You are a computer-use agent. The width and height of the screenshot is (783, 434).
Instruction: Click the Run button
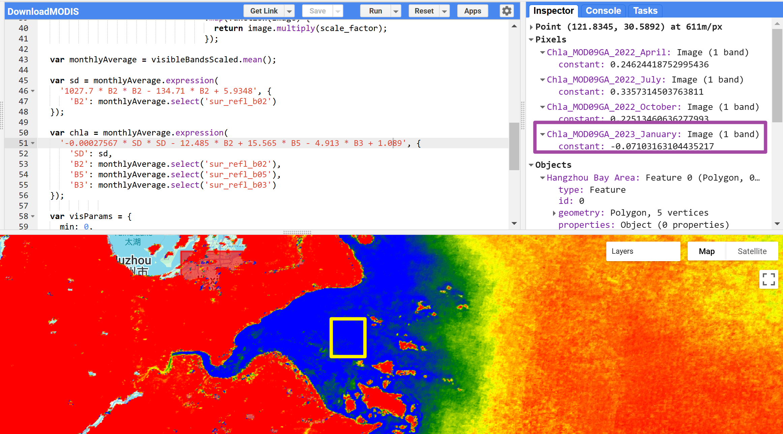(x=375, y=11)
